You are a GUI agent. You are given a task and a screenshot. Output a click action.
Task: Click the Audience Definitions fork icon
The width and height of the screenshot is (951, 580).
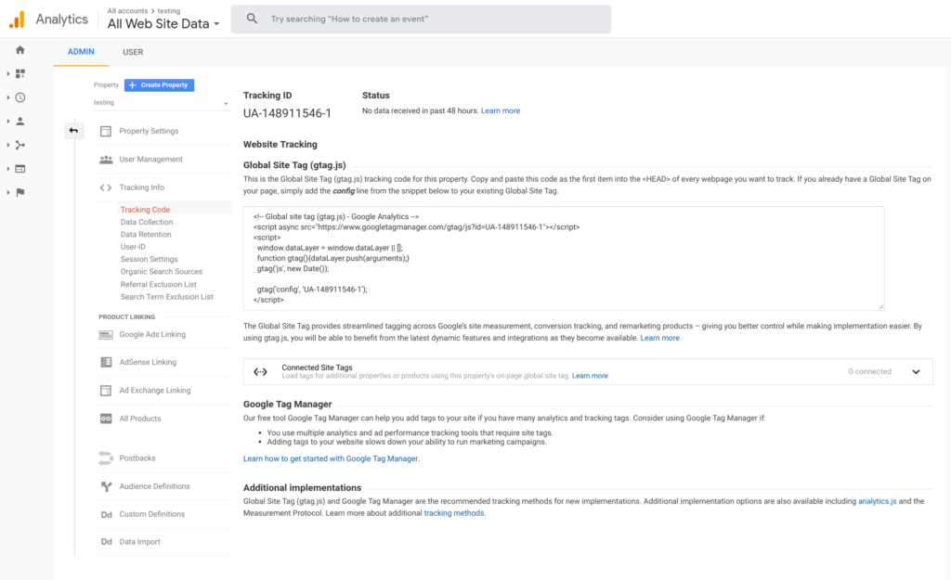click(106, 486)
